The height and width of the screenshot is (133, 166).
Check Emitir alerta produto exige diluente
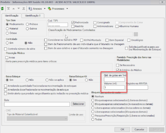pyautogui.click(x=5, y=94)
